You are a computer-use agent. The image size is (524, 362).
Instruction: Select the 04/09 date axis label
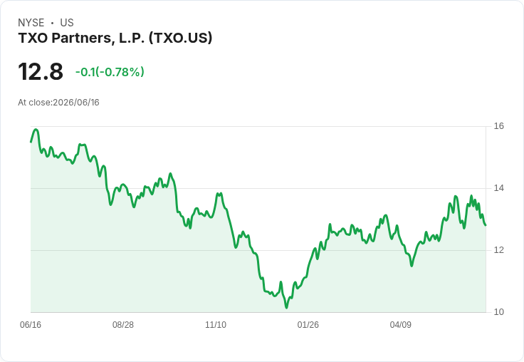401,325
